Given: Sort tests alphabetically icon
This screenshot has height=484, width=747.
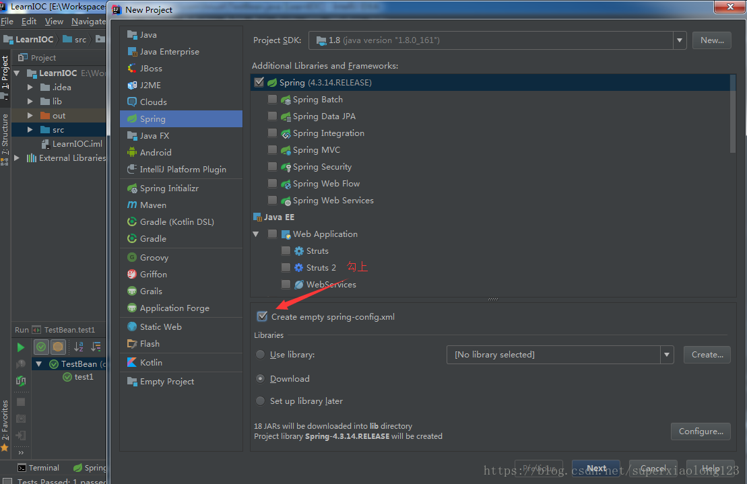Looking at the screenshot, I should pos(79,347).
